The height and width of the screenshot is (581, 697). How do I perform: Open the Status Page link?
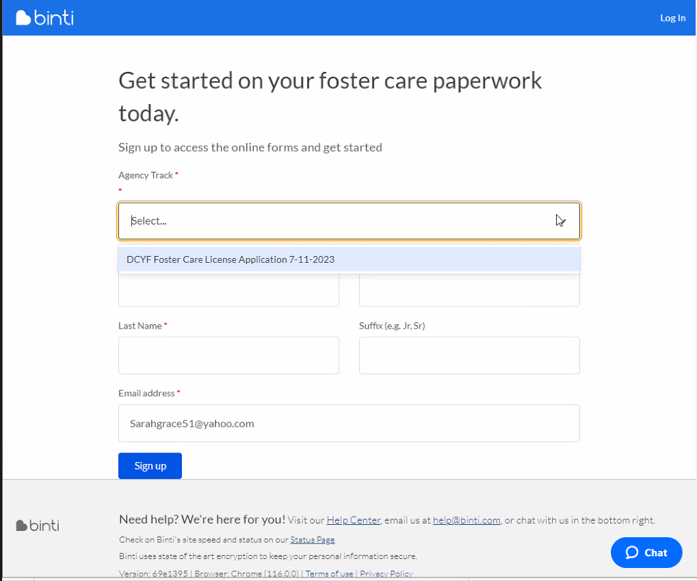pos(313,540)
